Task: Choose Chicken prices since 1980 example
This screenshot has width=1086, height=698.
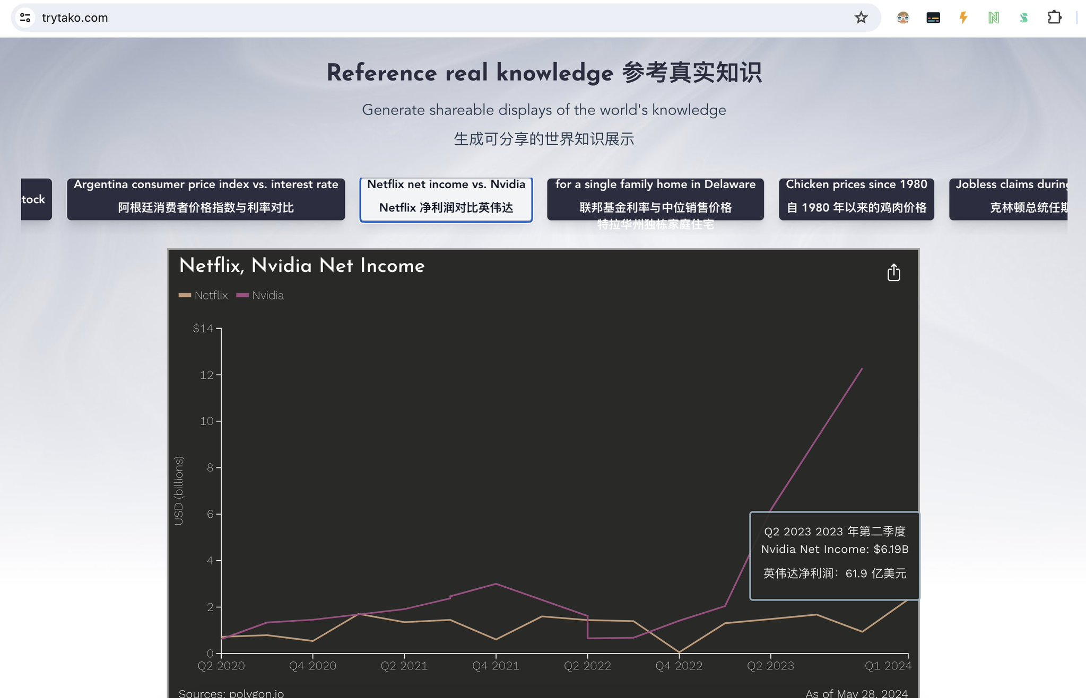Action: pos(856,199)
